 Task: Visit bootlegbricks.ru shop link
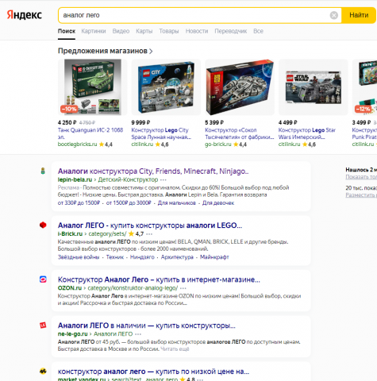coord(78,144)
